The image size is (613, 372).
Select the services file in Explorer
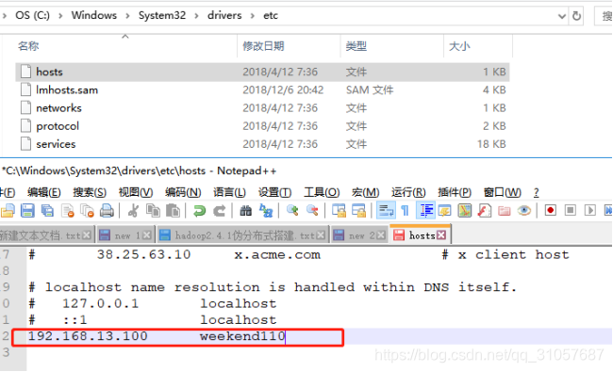point(262,144)
